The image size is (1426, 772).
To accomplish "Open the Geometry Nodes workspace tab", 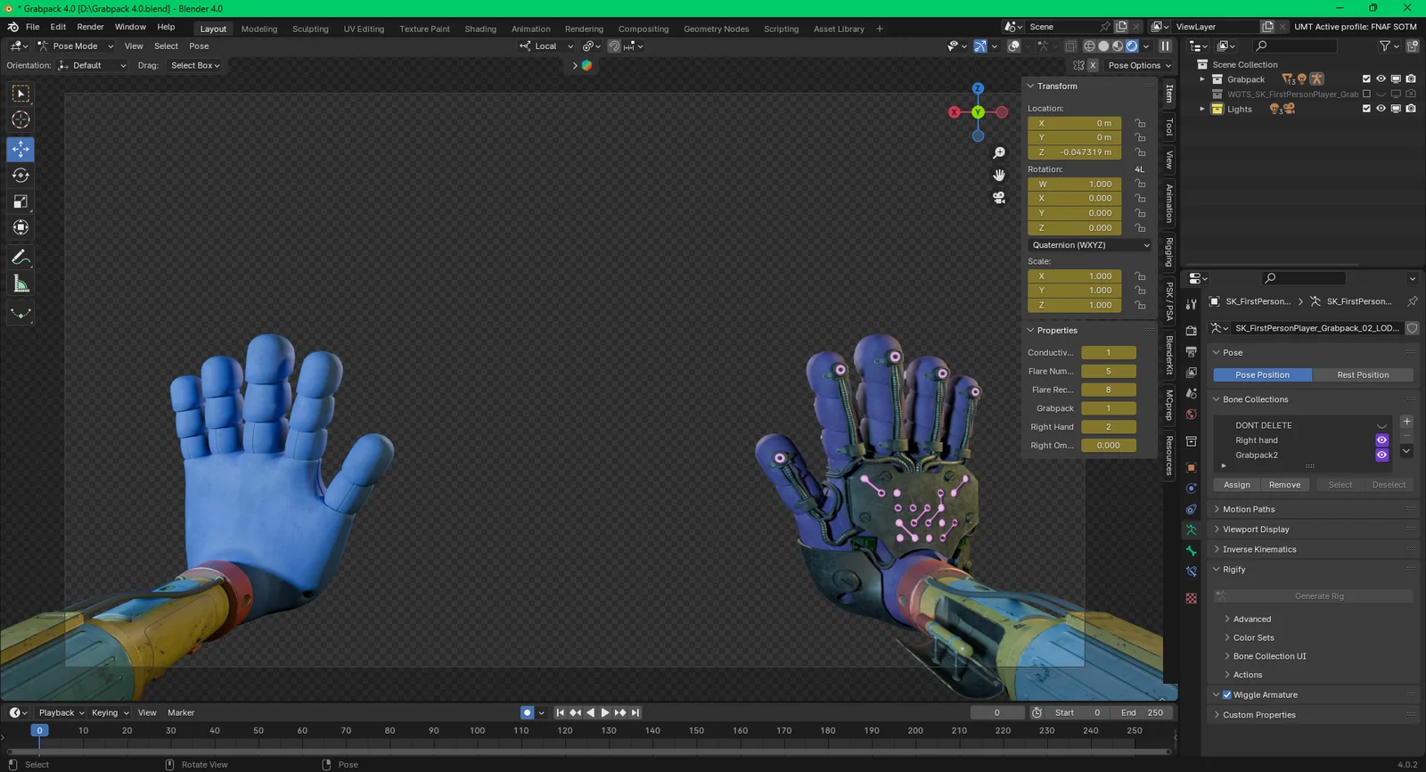I will pos(717,29).
